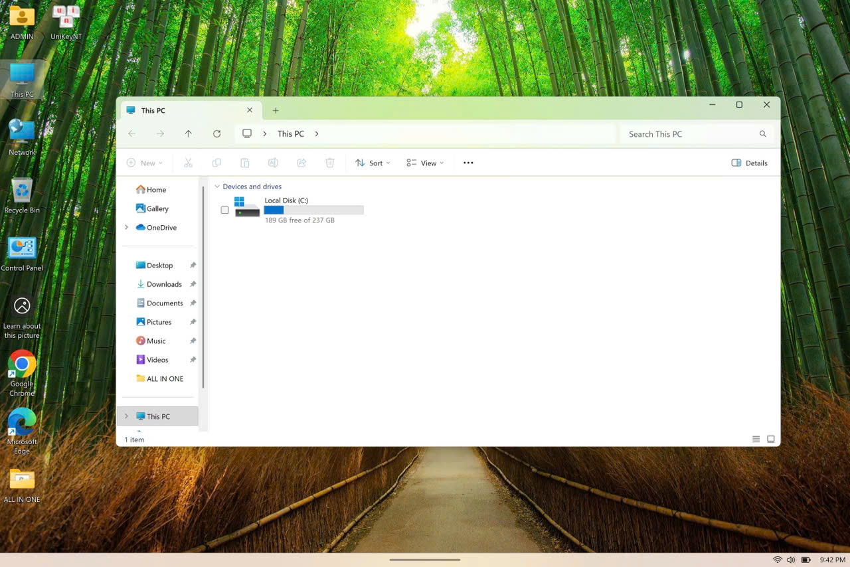Image resolution: width=850 pixels, height=567 pixels.
Task: Tick the Local Disk (C:) checkbox
Action: 224,210
